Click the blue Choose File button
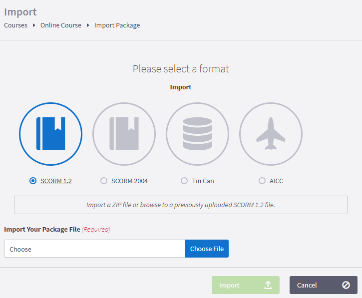Image resolution: width=362 pixels, height=298 pixels. 207,249
